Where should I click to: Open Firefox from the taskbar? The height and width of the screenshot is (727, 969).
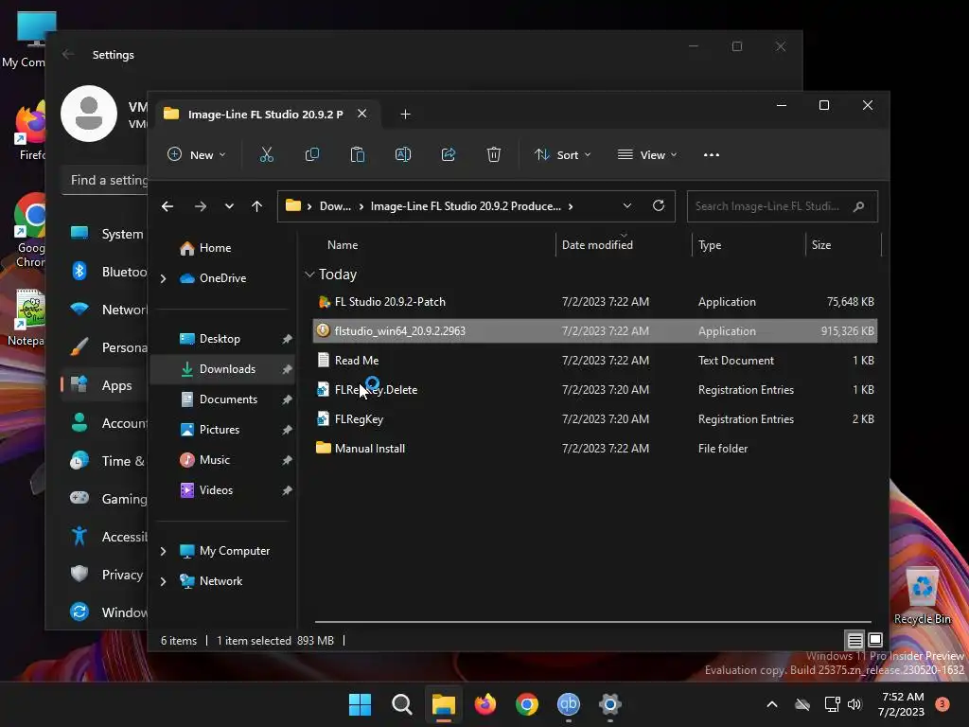pyautogui.click(x=485, y=704)
